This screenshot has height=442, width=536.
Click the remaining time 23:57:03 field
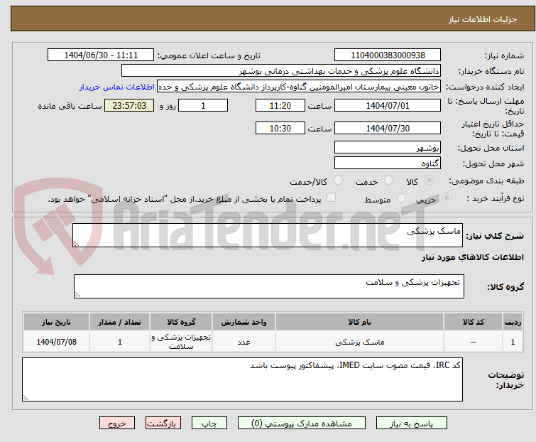(129, 105)
